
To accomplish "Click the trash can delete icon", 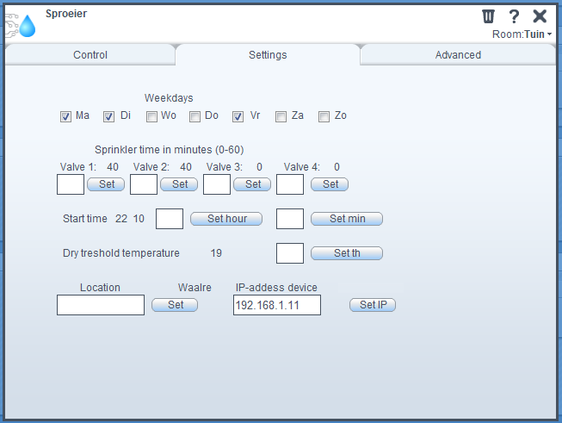I will (x=488, y=16).
